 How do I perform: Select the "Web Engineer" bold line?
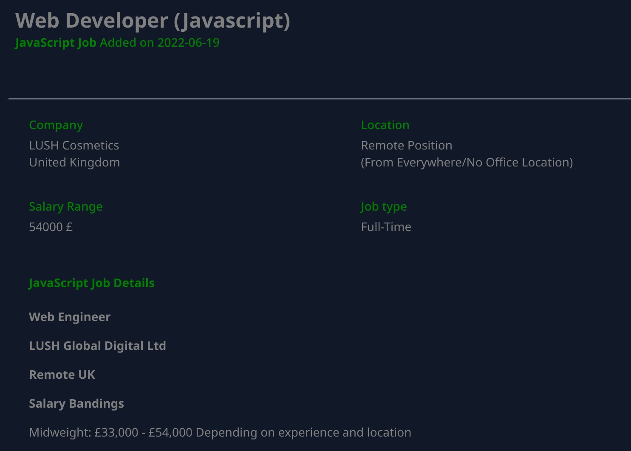[x=70, y=317]
